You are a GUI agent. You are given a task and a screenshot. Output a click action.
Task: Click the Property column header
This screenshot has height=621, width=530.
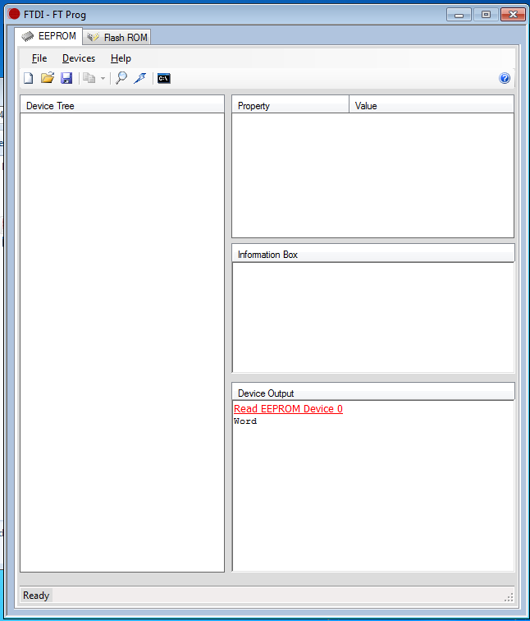coord(290,106)
